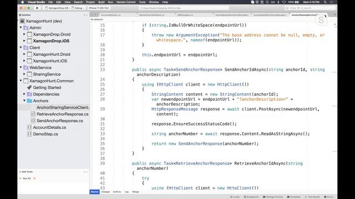Viewport: 355px width, 199px height.
Task: Collapse the Client folder
Action: [21, 48]
